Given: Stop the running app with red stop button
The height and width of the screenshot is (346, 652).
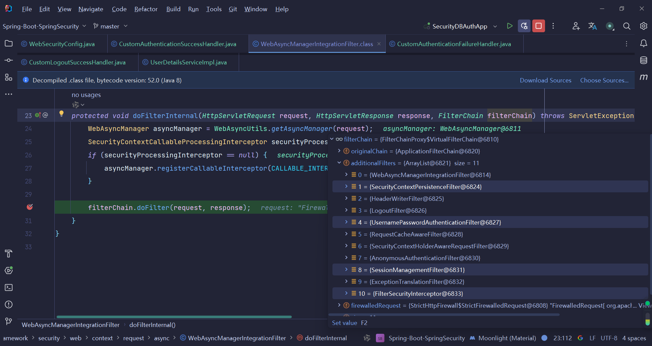Looking at the screenshot, I should click(x=539, y=26).
